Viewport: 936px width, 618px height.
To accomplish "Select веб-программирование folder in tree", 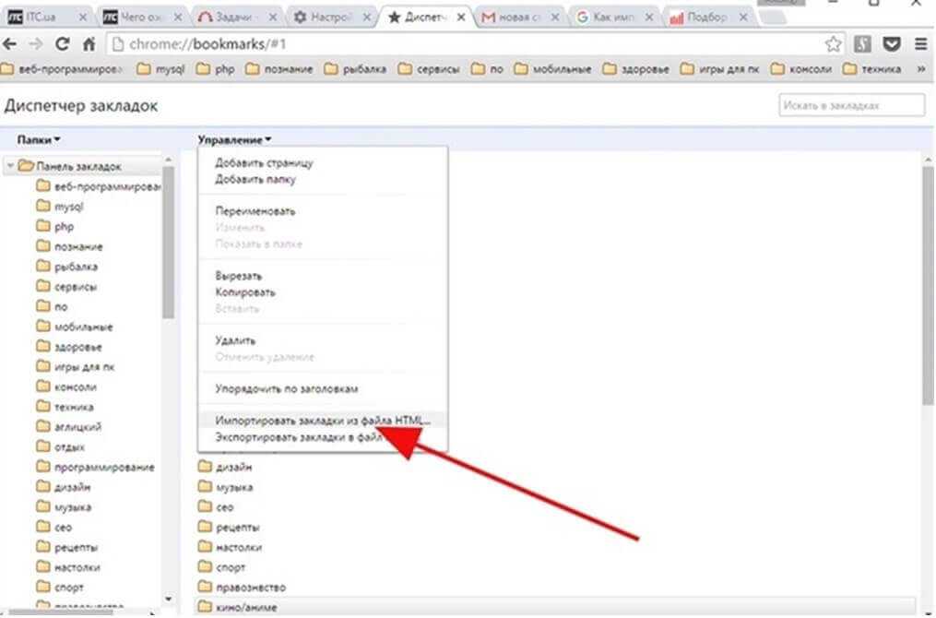I will point(99,186).
